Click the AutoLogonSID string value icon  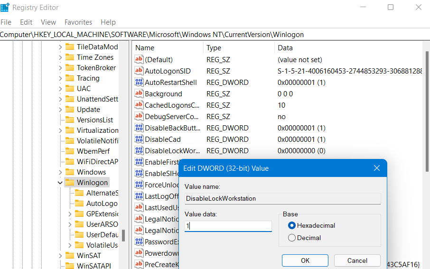pos(139,71)
